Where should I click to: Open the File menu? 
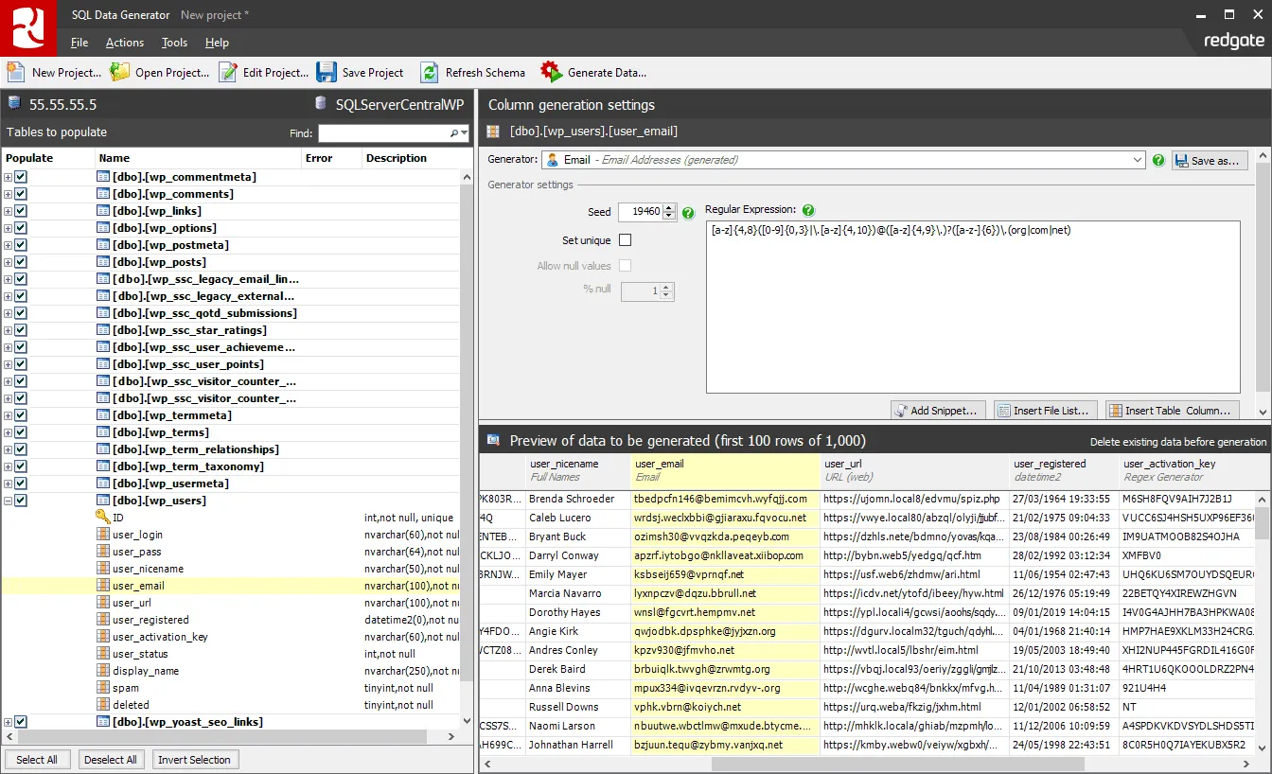[x=79, y=43]
